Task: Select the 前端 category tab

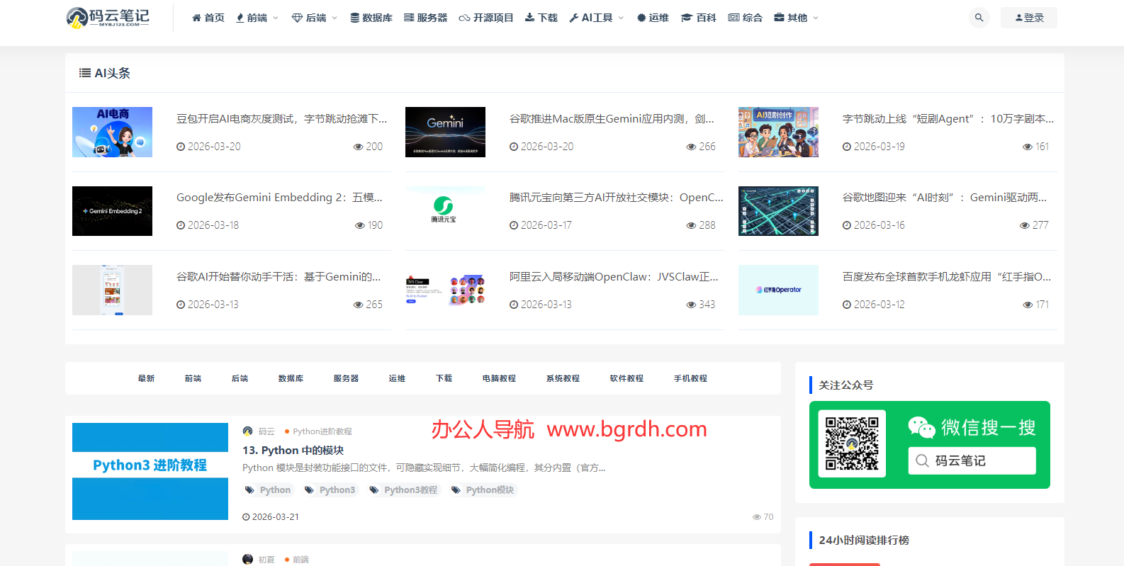Action: click(x=193, y=378)
